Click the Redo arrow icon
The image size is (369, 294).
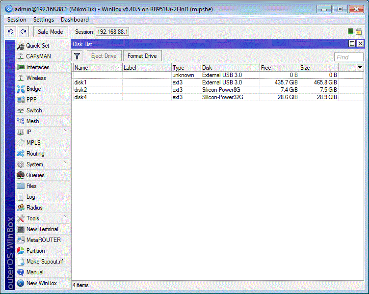[x=23, y=31]
